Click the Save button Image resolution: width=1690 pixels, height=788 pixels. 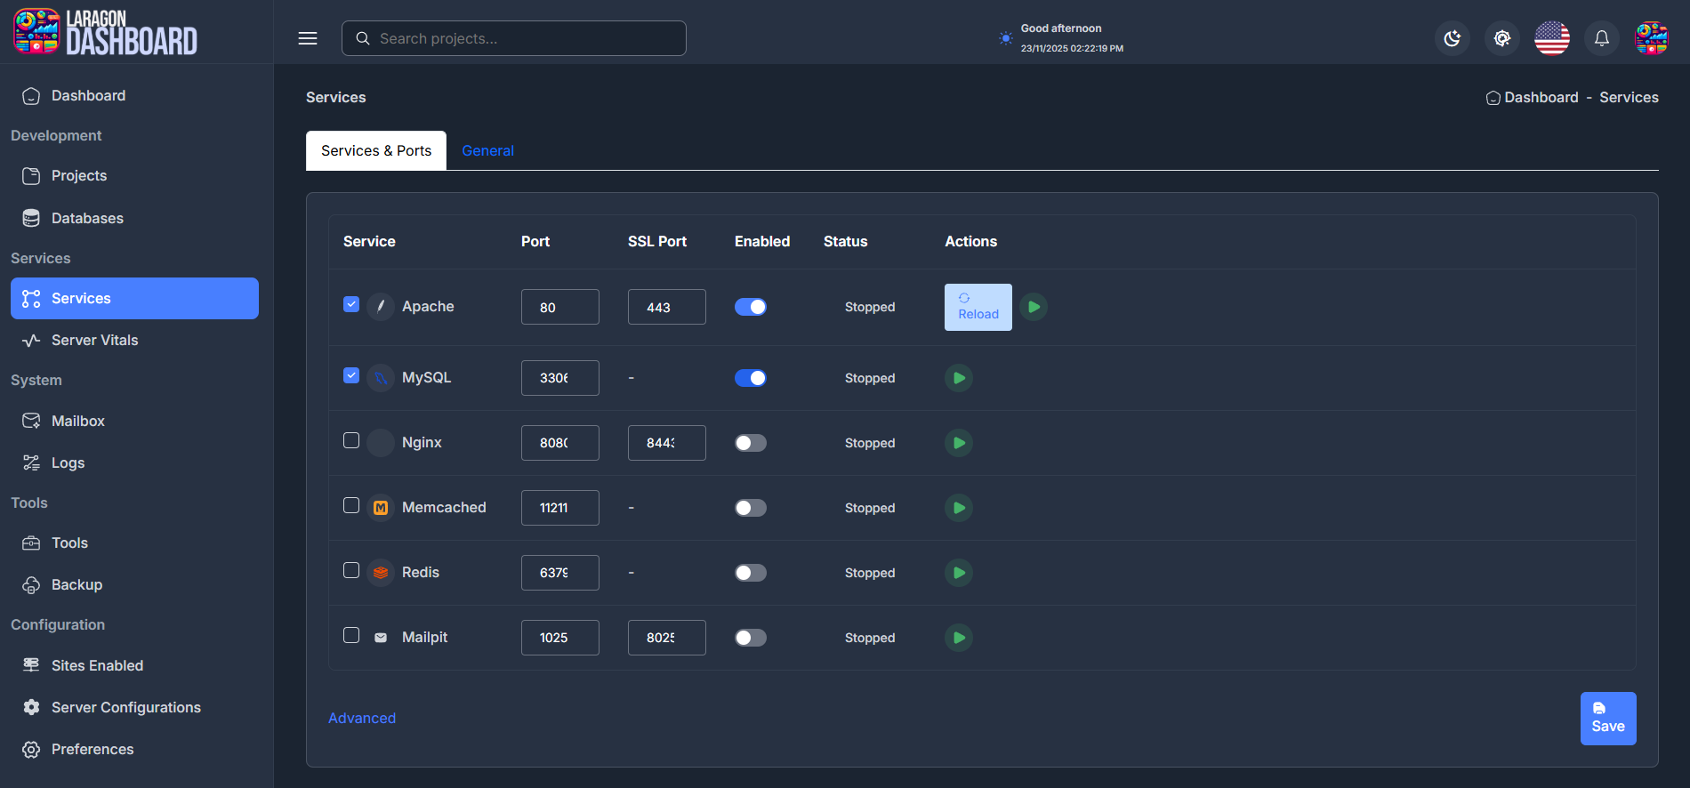click(x=1608, y=719)
